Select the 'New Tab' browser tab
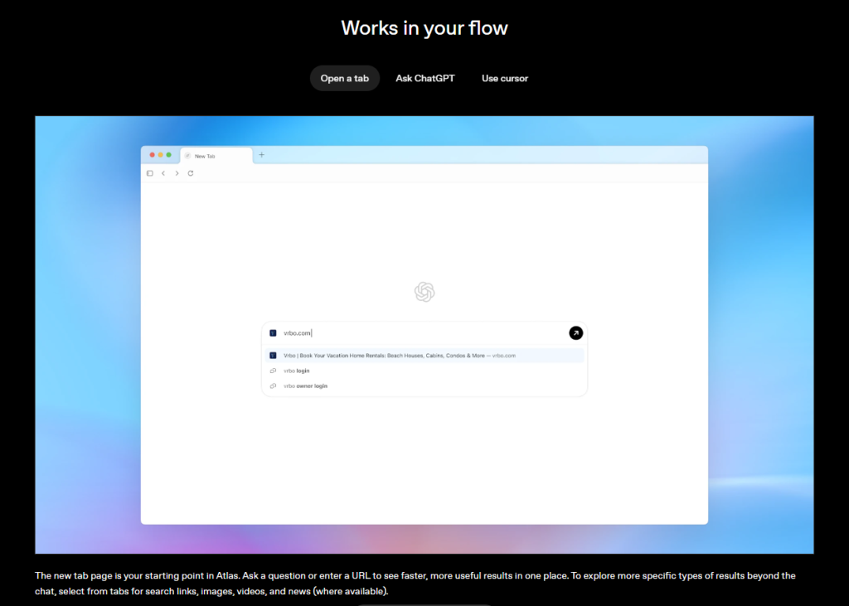The image size is (849, 606). point(216,156)
